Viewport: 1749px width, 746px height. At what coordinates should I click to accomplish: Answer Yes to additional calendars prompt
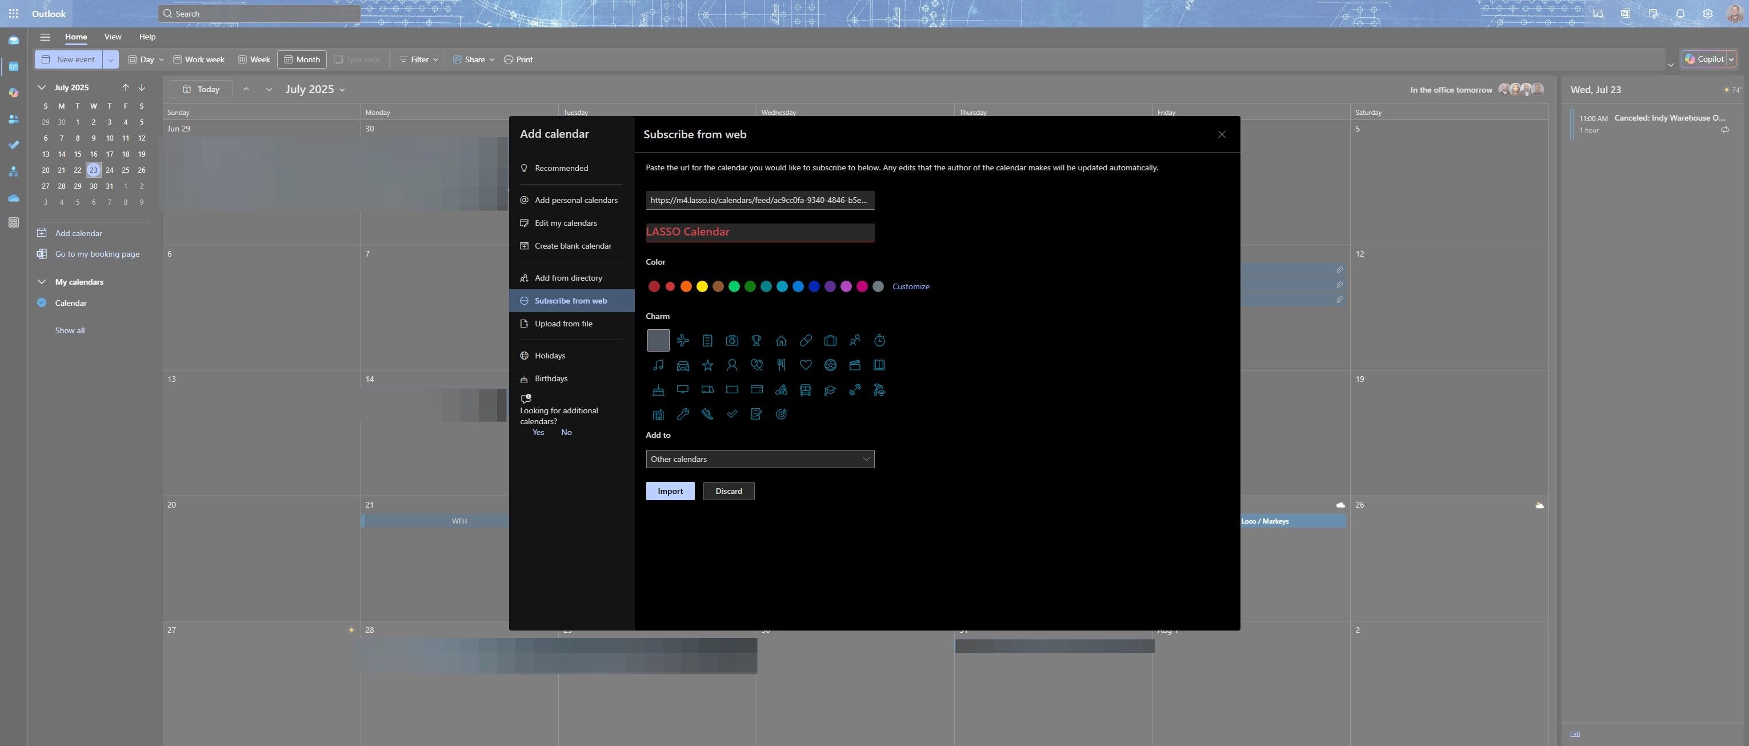coord(538,433)
